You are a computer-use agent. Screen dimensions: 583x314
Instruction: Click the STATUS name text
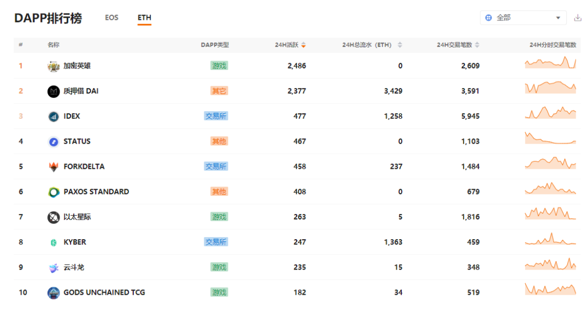[x=77, y=142]
